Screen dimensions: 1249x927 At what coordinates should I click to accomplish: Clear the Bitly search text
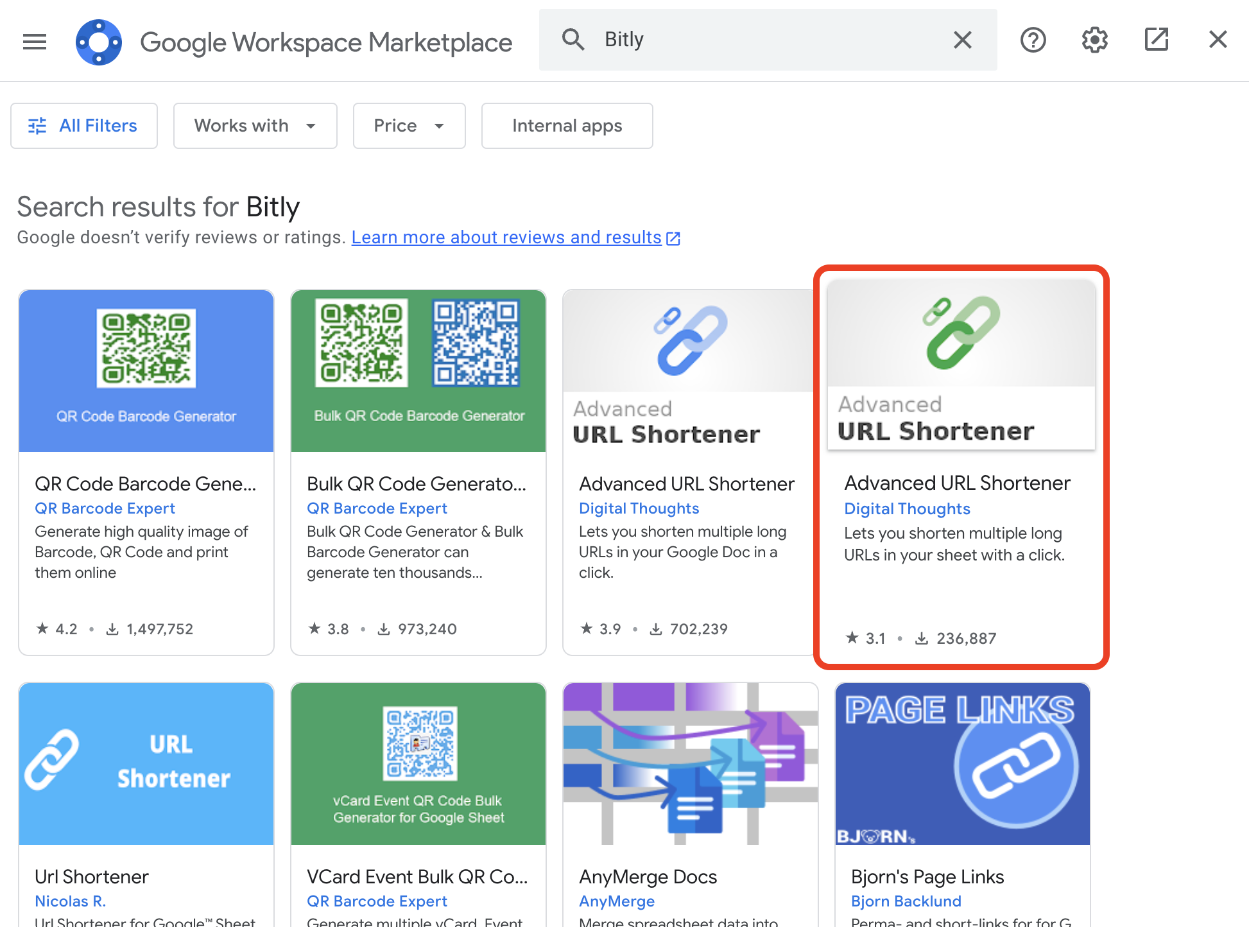click(x=962, y=40)
